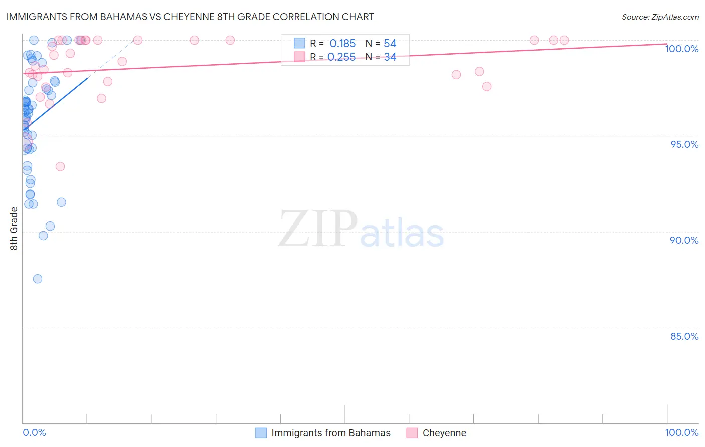Select the R value 0.185 text

(x=342, y=43)
